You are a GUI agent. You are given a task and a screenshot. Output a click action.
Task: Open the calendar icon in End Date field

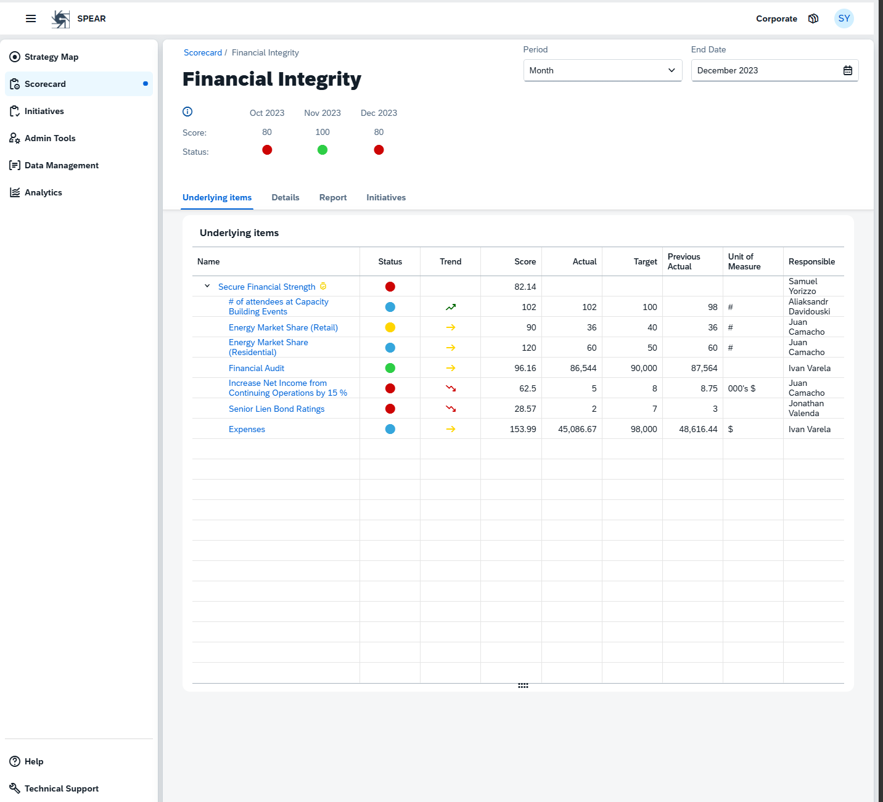coord(847,70)
